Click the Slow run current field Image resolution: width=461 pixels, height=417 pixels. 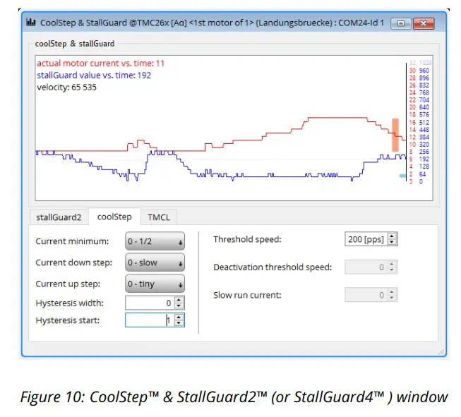(366, 295)
